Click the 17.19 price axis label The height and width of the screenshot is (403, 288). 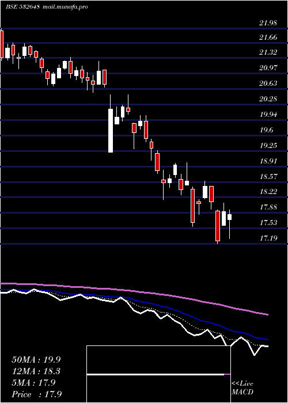[268, 238]
